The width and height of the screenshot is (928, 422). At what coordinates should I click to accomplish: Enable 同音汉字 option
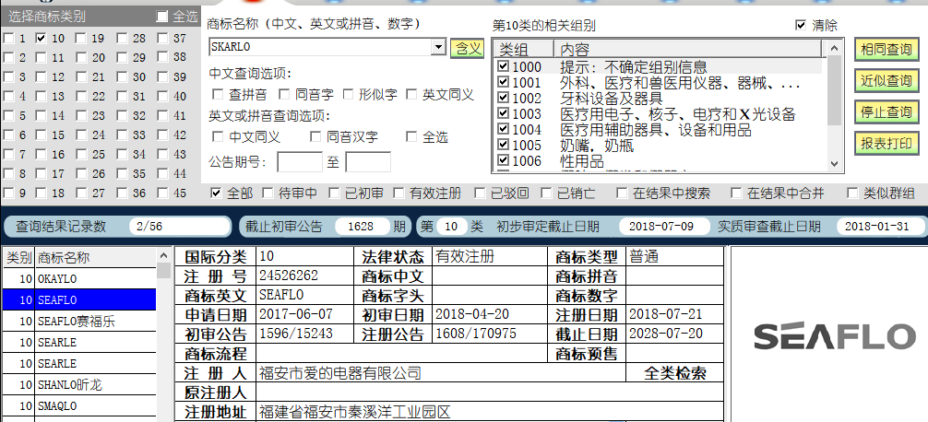pos(315,137)
